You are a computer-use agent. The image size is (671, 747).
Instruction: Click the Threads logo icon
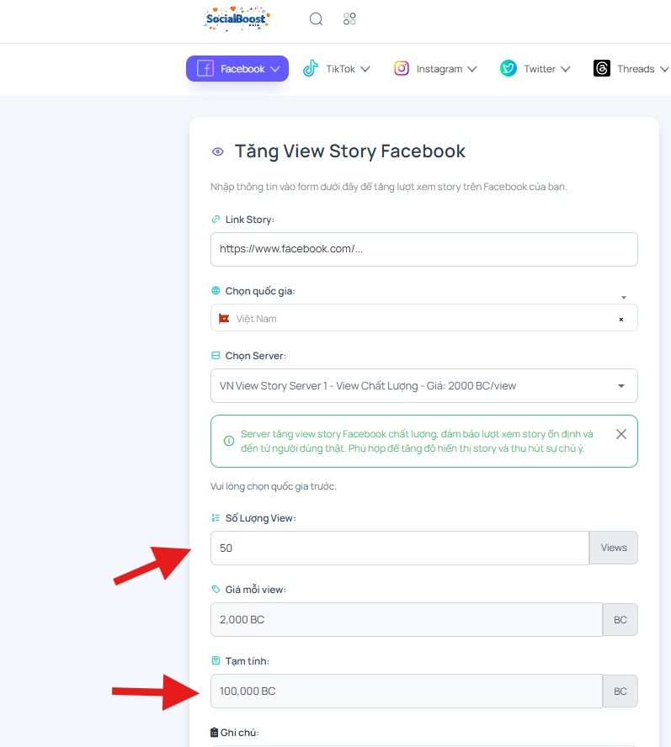pyautogui.click(x=602, y=69)
